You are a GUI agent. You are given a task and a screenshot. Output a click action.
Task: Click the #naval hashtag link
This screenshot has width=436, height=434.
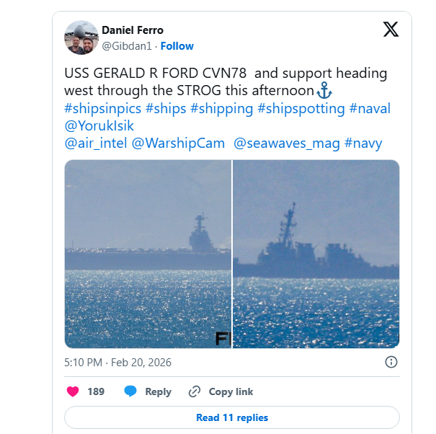click(370, 108)
